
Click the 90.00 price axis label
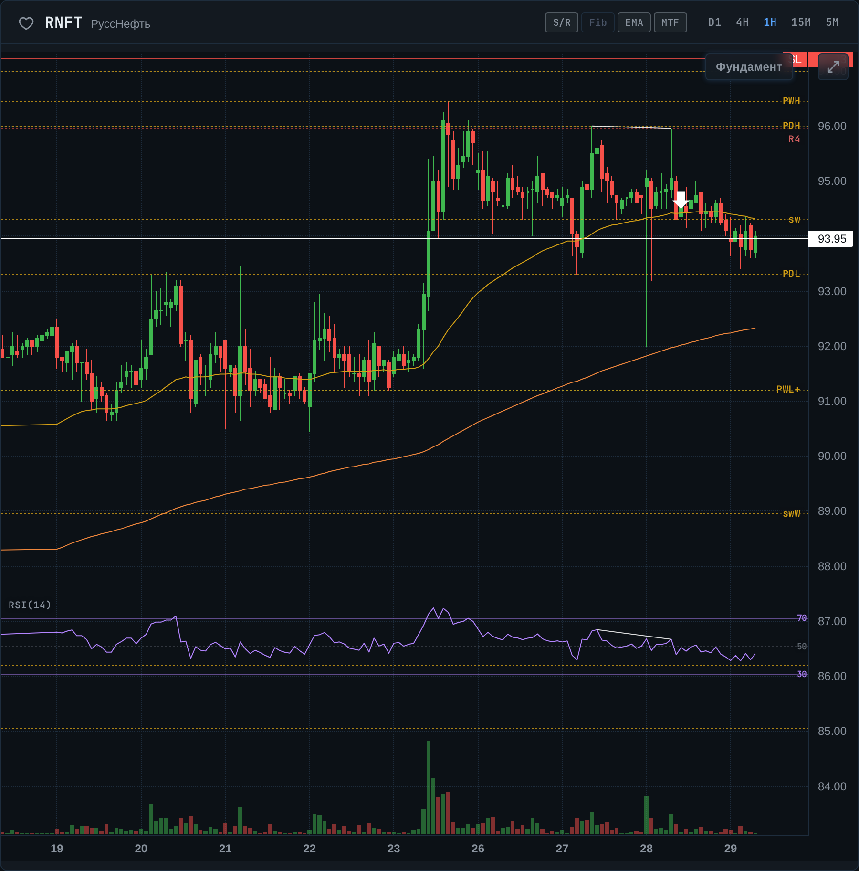[832, 456]
